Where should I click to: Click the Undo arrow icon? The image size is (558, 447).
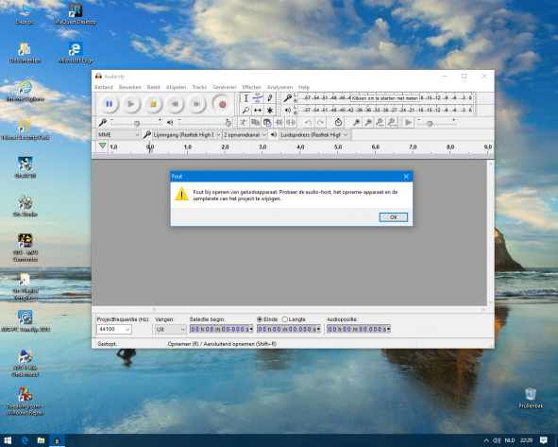coord(308,123)
